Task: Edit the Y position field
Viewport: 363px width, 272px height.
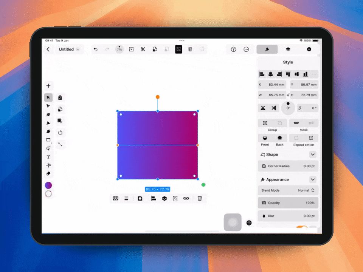Action: coord(304,85)
